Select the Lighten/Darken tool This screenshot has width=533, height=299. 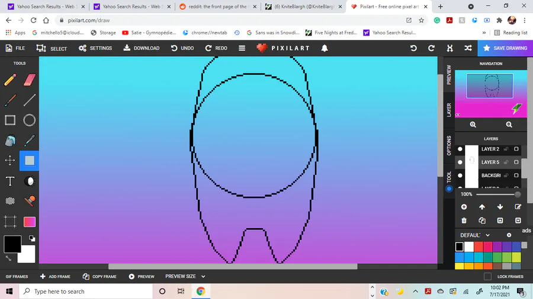tap(30, 181)
